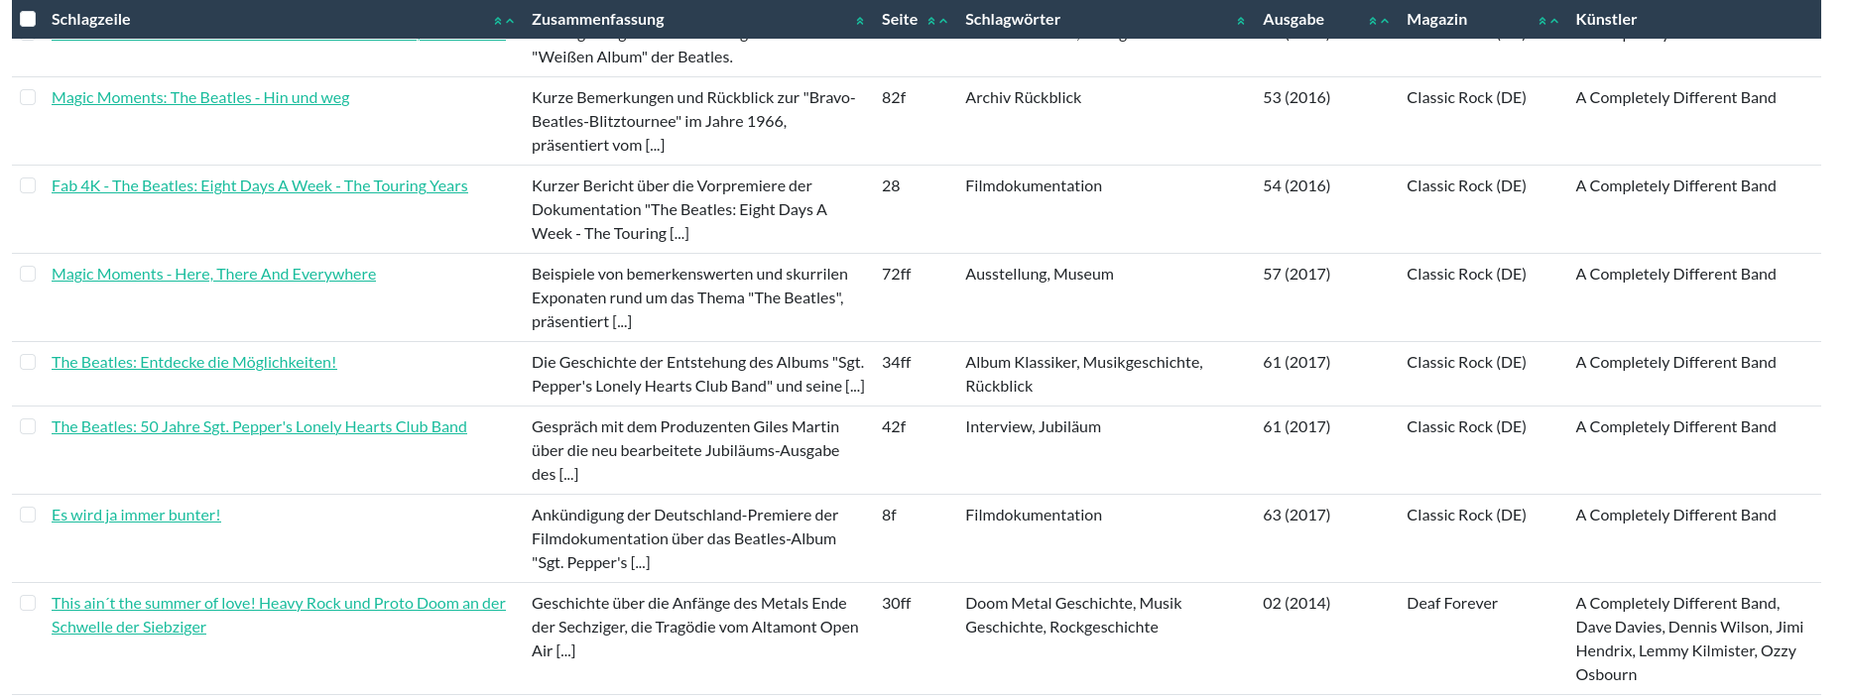Click the double-chevron sort icon beside Ausgabe
Image resolution: width=1849 pixels, height=697 pixels.
pyautogui.click(x=1373, y=21)
